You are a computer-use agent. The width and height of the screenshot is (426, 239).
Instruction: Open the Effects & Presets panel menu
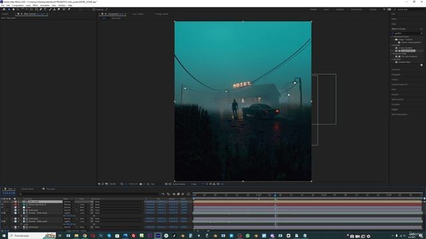click(x=421, y=29)
